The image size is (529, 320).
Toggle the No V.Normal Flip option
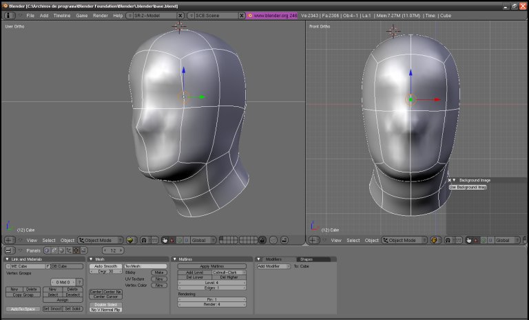105,310
